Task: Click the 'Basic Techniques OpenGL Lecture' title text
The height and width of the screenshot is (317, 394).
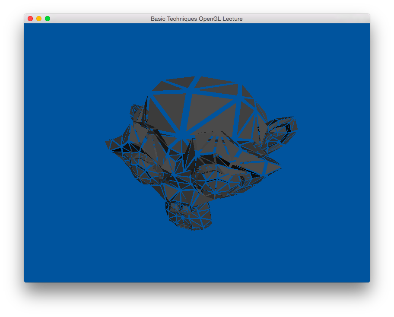Action: pos(197,19)
